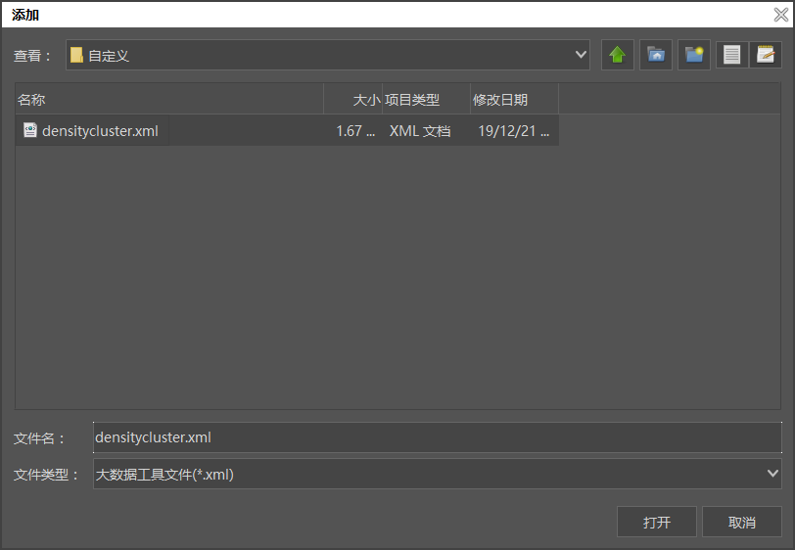Sort files by 名称 column

click(x=166, y=100)
